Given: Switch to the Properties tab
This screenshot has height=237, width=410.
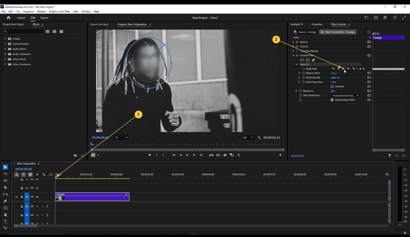Looking at the screenshot, I should (x=317, y=24).
